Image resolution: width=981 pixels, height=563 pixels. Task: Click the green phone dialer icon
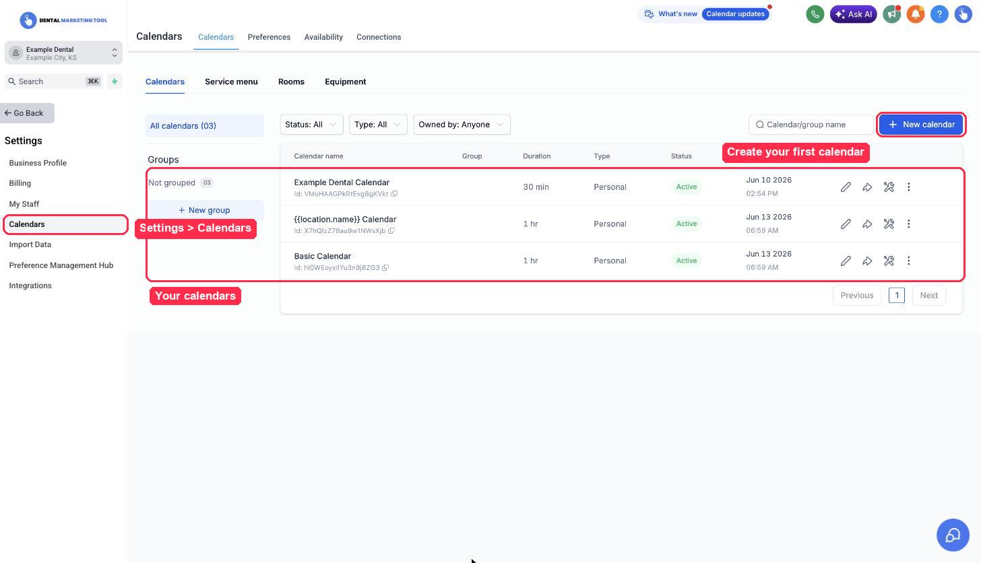[815, 14]
